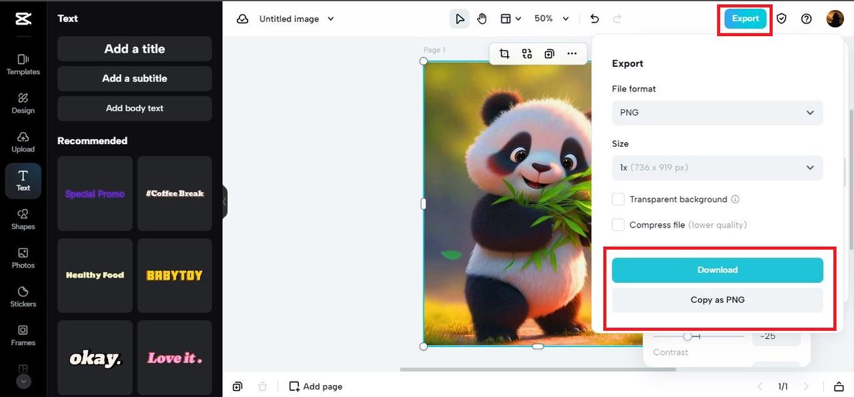Adjust the Contrast slider handle
This screenshot has width=854, height=397.
coord(687,336)
